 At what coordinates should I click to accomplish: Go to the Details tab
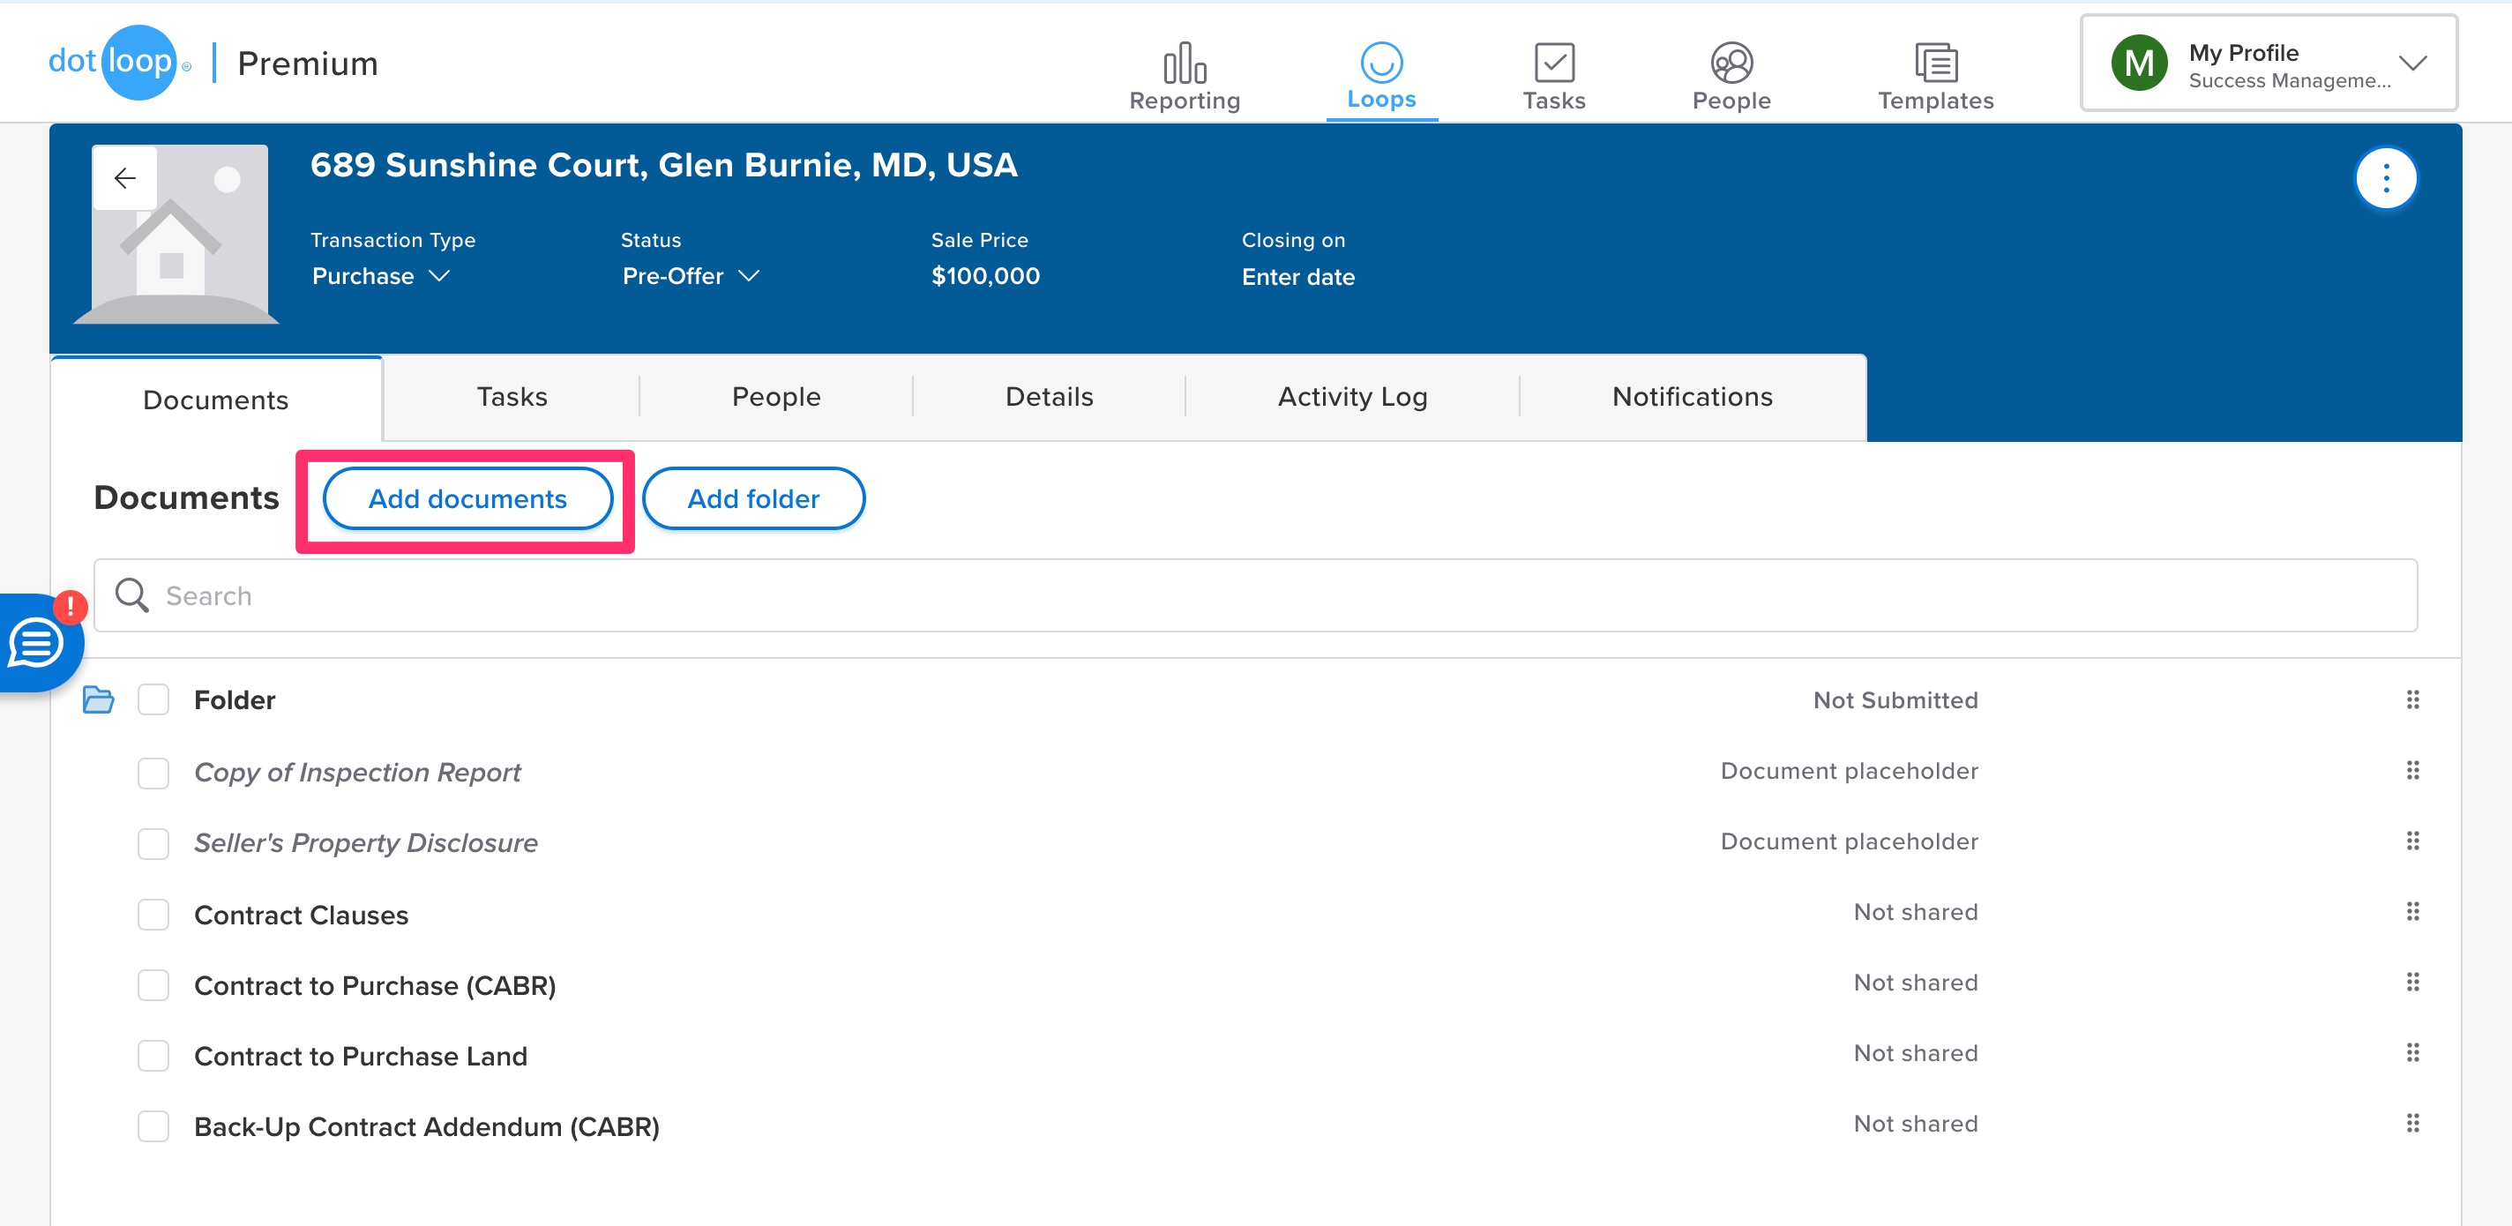[x=1049, y=397]
